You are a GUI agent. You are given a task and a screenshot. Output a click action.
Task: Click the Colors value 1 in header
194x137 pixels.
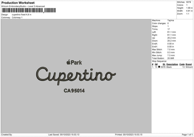(187, 5)
